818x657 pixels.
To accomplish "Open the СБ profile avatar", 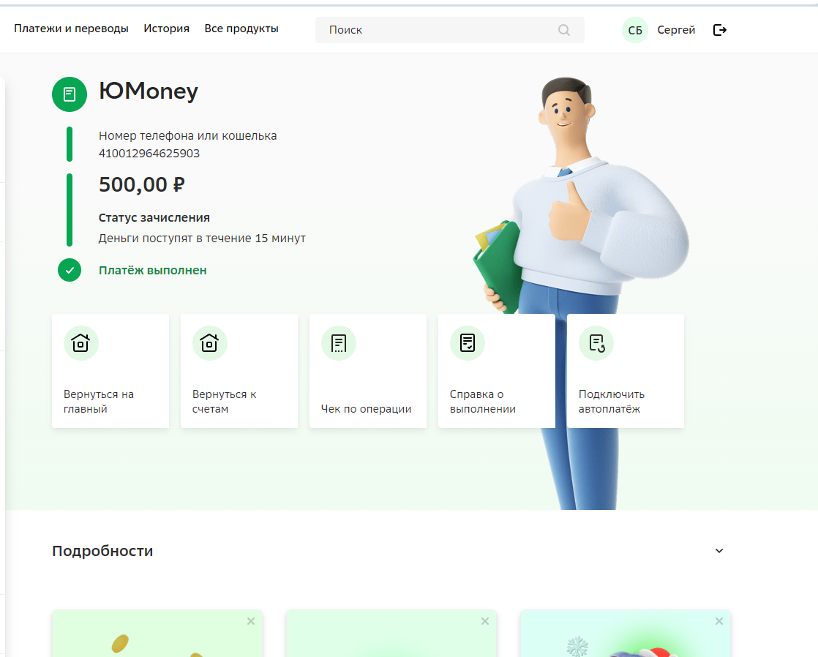I will (x=635, y=30).
